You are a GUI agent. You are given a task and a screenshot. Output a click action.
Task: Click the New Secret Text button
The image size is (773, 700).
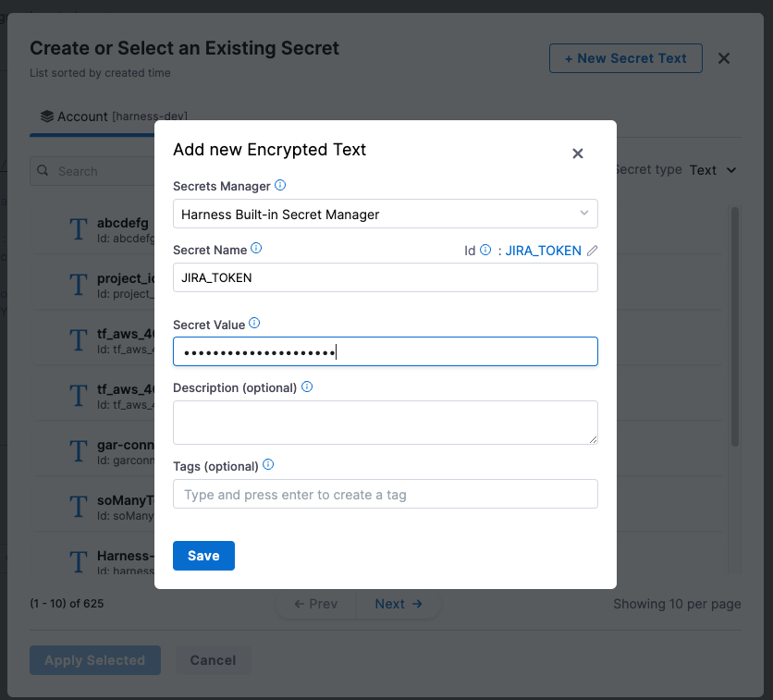click(x=625, y=58)
